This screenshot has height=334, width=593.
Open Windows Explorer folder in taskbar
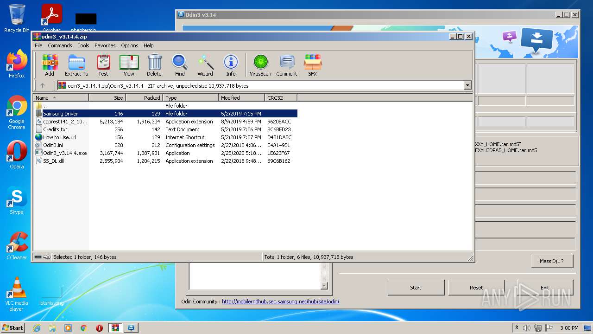tap(52, 328)
